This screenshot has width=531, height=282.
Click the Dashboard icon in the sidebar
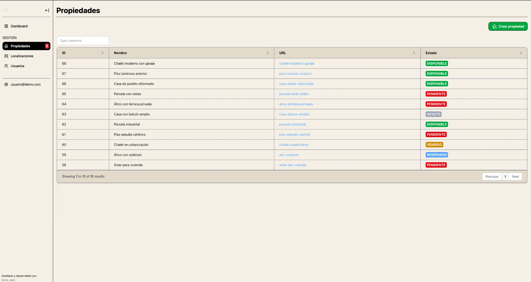[7, 26]
